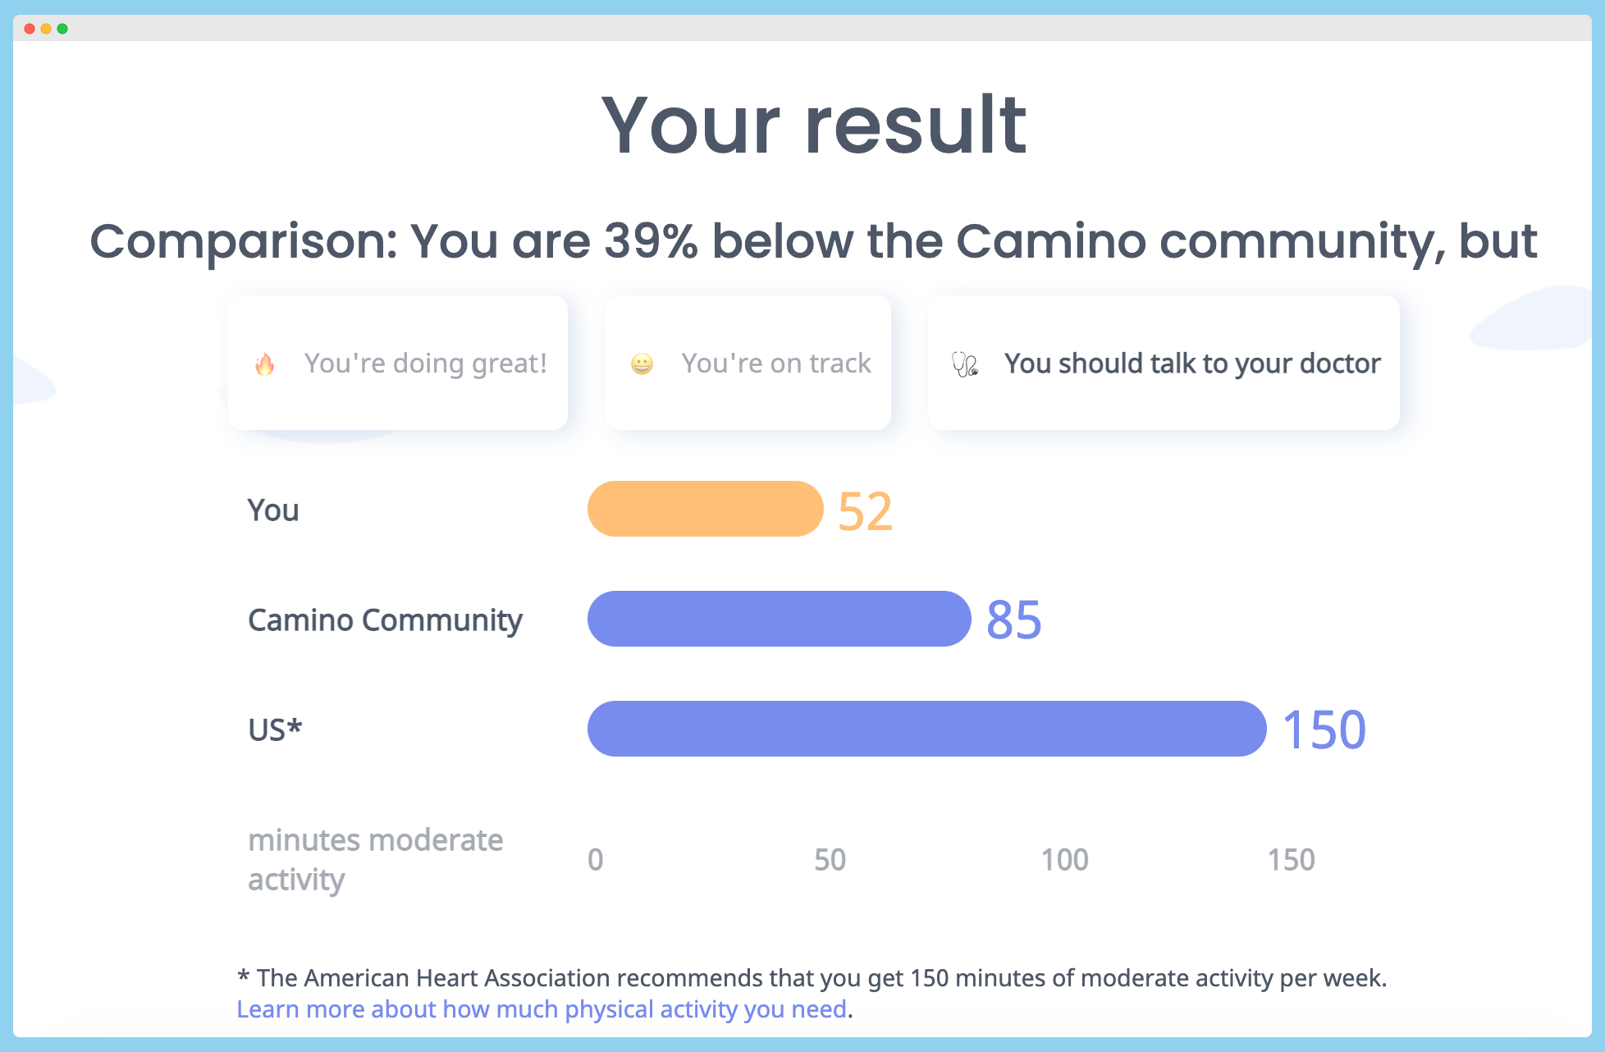Click the 85 value label
The height and width of the screenshot is (1052, 1605).
(1014, 620)
